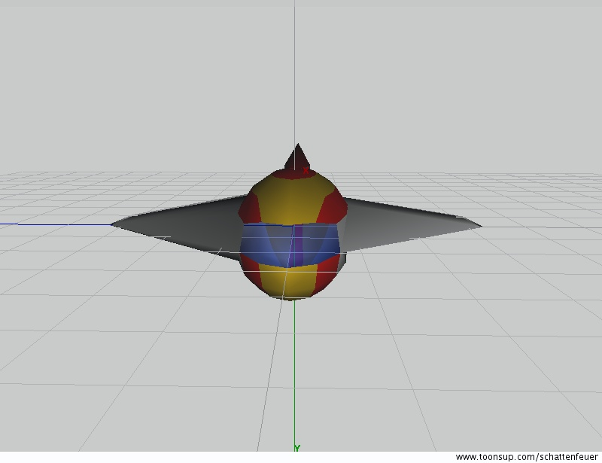Screen dimensions: 602x463
Task: Click the purple stripe in the blue band
Action: tap(298, 245)
